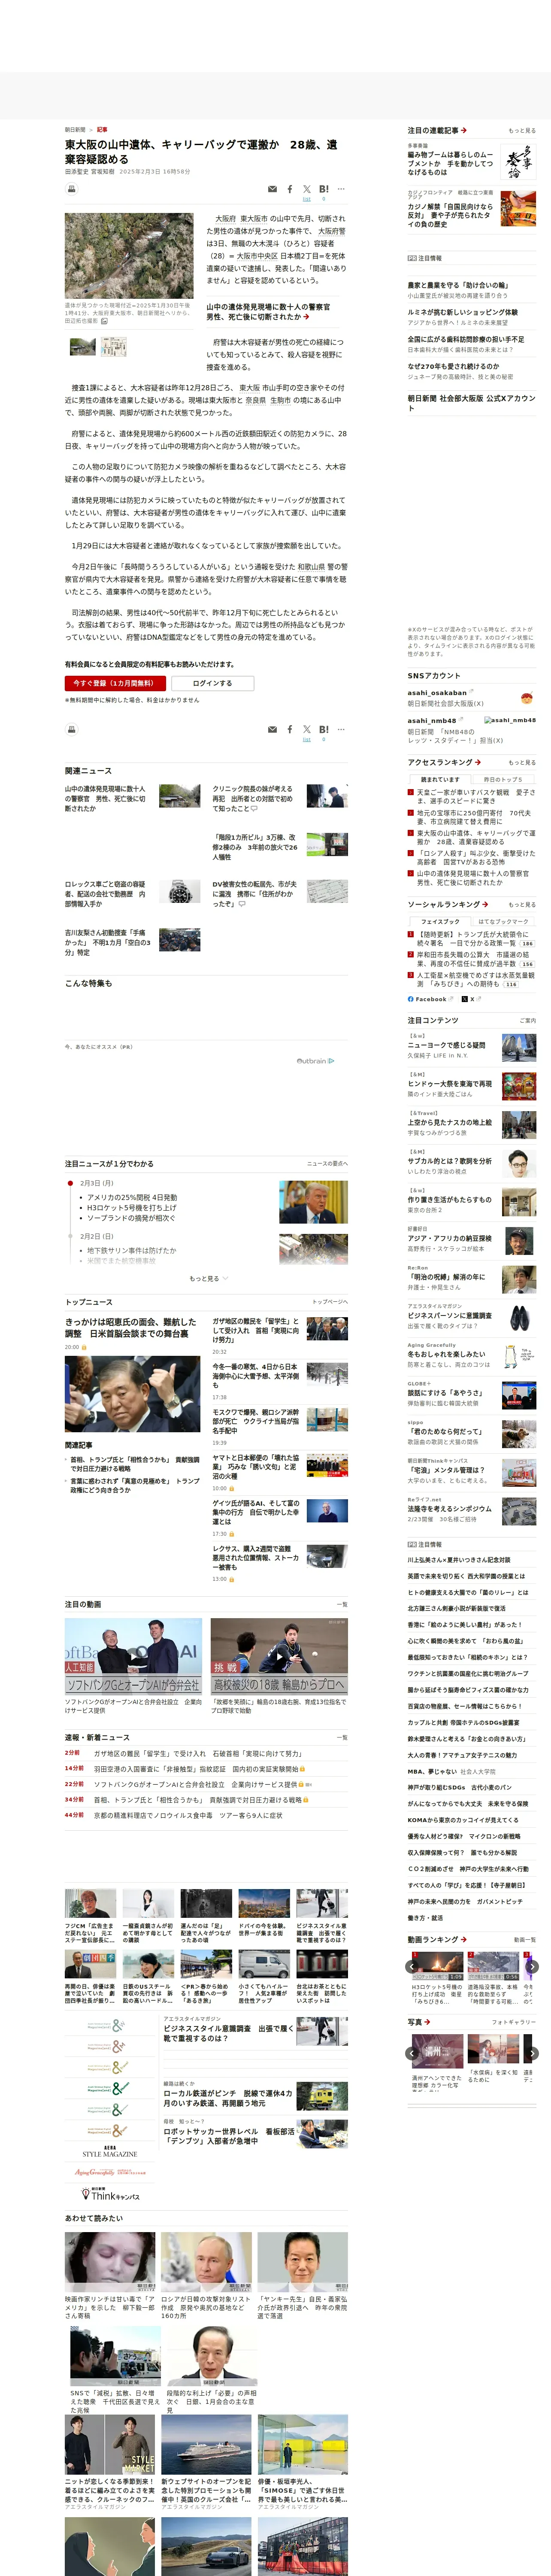Enlarge the main mountain site photo
551x2576 pixels.
(129, 256)
